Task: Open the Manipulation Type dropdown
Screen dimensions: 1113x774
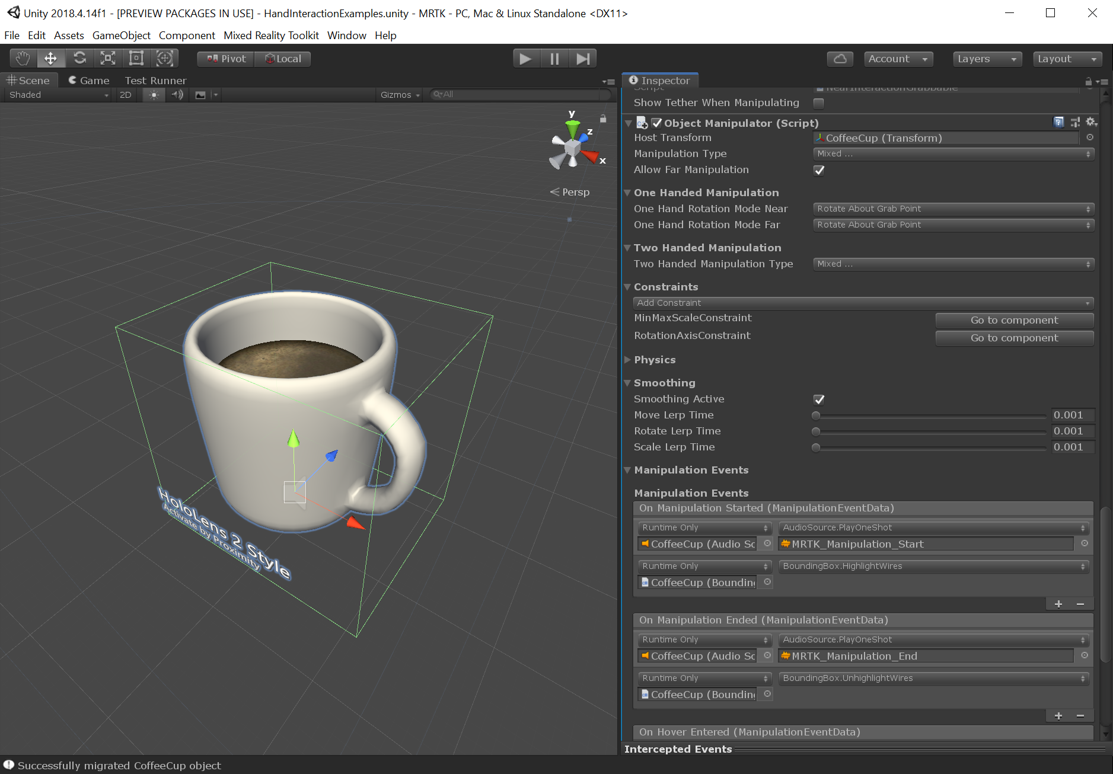Action: (952, 153)
